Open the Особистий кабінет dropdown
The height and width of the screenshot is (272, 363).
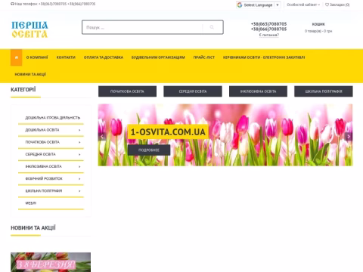(303, 5)
